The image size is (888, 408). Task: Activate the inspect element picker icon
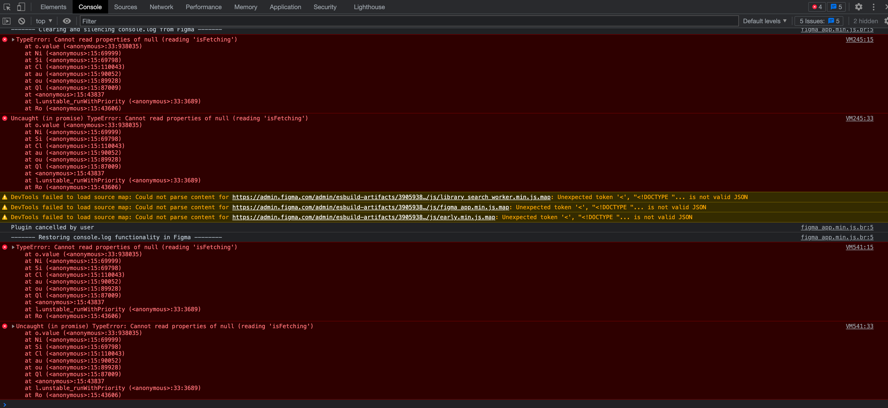(7, 7)
